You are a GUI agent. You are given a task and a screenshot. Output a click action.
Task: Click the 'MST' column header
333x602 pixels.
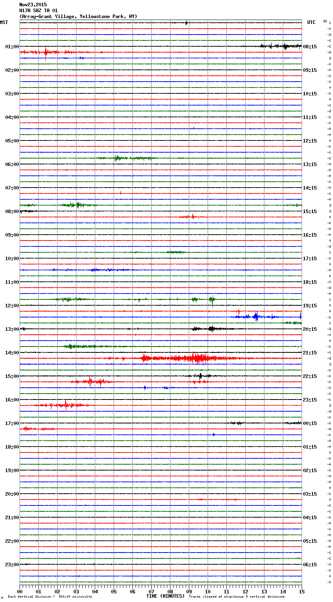(x=4, y=22)
